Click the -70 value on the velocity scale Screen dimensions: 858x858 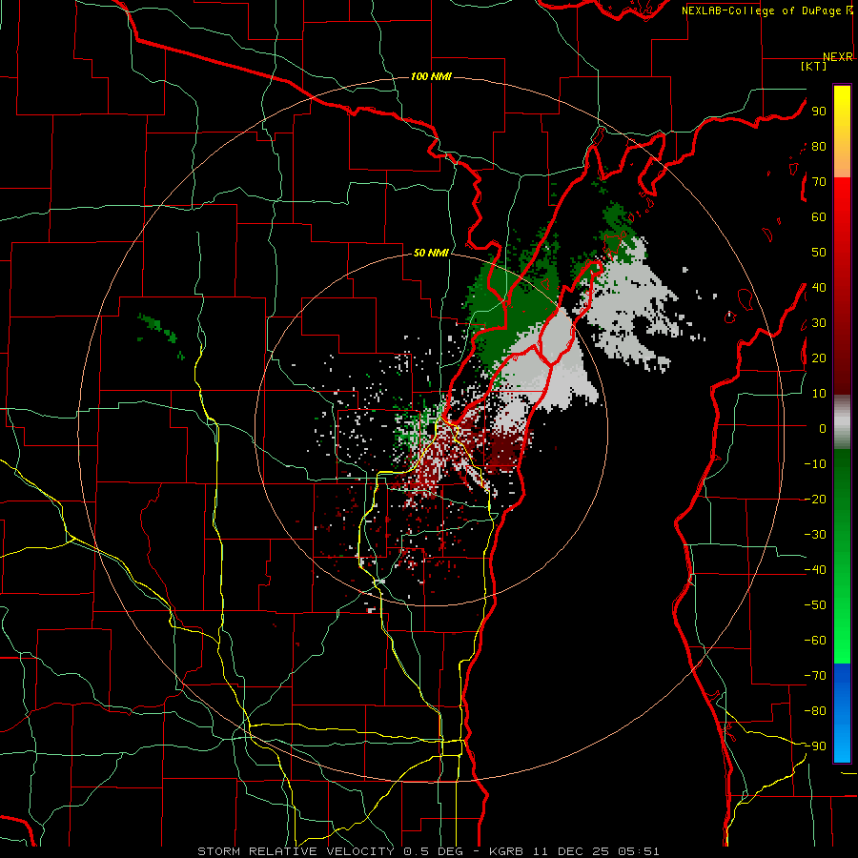coord(815,675)
